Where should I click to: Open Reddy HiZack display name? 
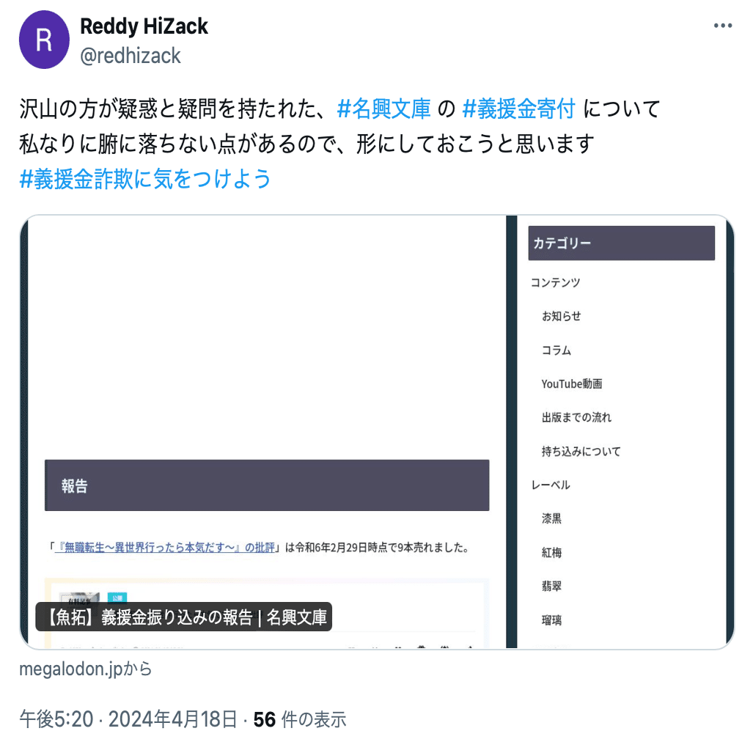pos(144,26)
